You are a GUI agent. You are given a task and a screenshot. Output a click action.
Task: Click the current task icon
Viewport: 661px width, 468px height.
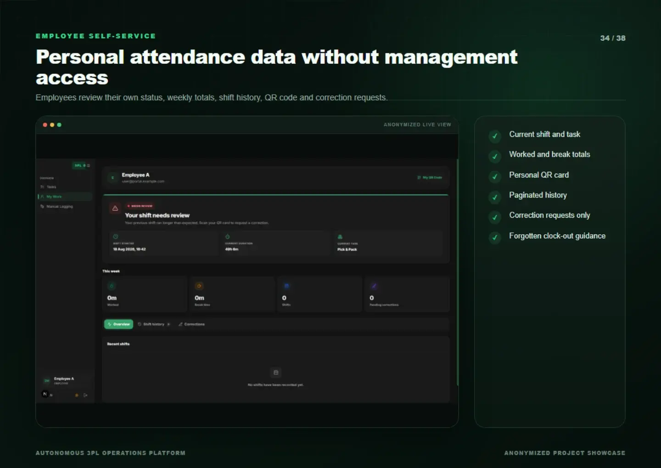[340, 237]
